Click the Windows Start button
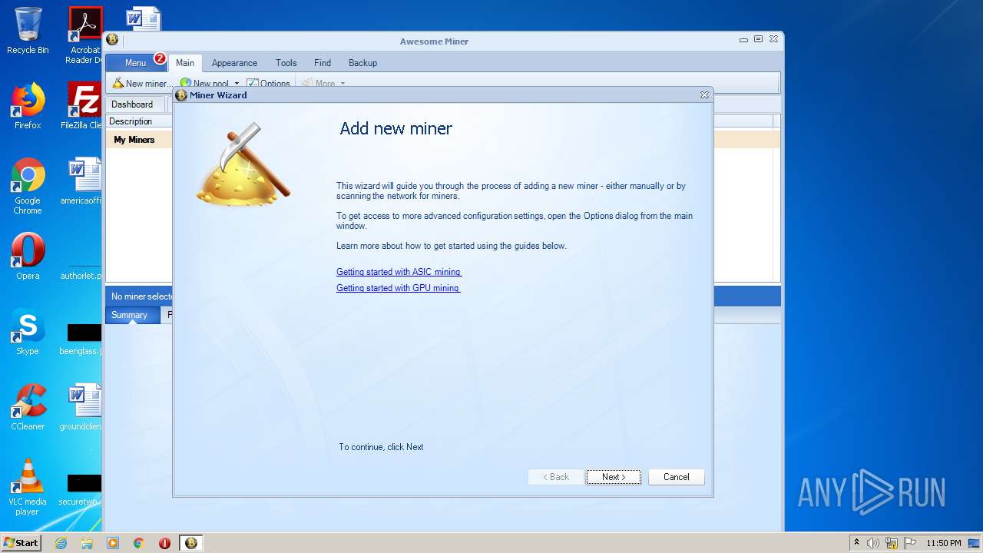 21,542
